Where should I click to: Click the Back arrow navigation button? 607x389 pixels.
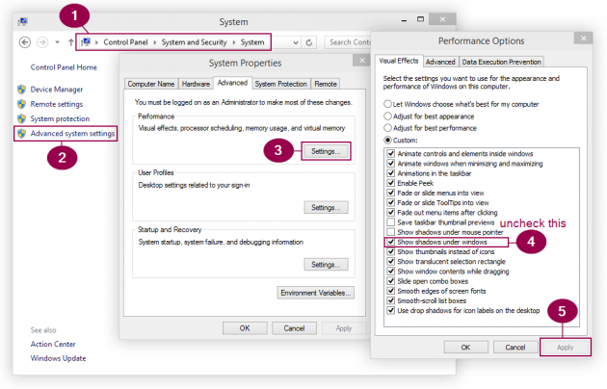(x=26, y=42)
